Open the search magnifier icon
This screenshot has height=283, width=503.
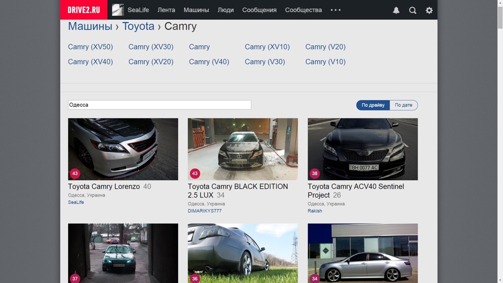412,10
